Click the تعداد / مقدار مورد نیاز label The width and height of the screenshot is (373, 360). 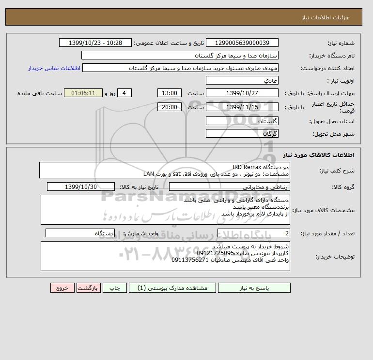pos(327,234)
